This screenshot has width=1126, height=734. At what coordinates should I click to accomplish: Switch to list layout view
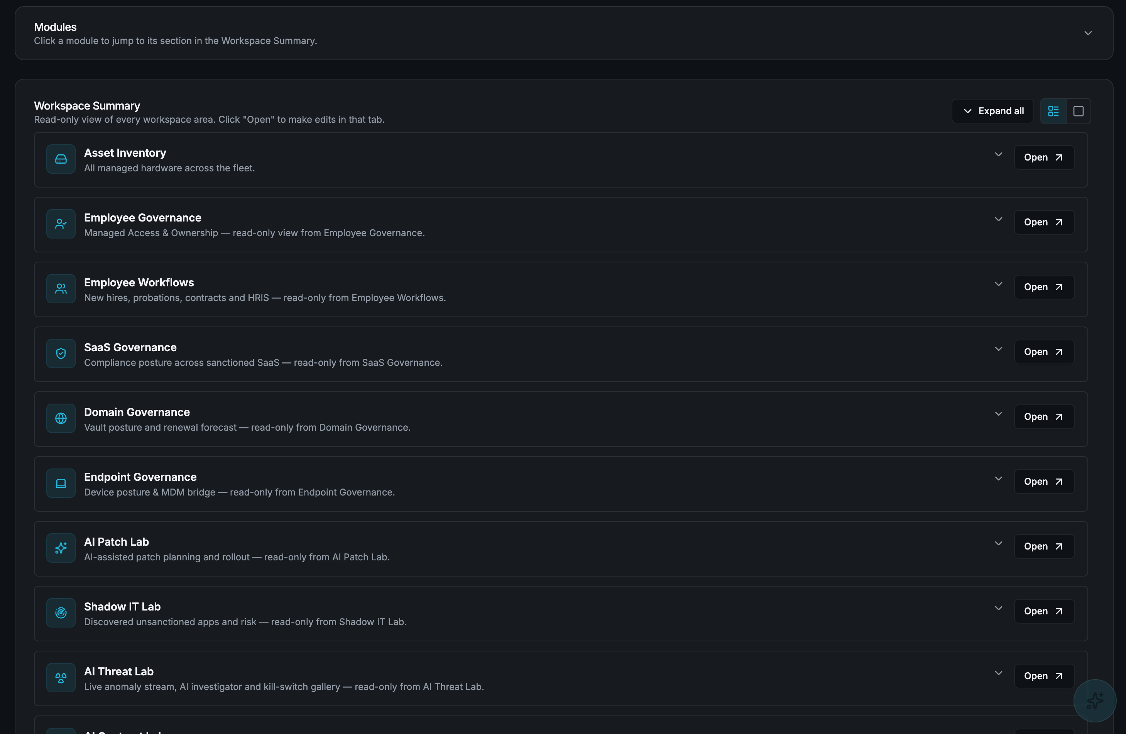pos(1053,111)
